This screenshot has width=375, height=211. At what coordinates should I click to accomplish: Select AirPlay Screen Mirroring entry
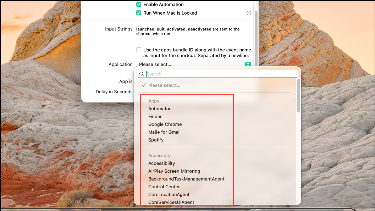pos(174,171)
